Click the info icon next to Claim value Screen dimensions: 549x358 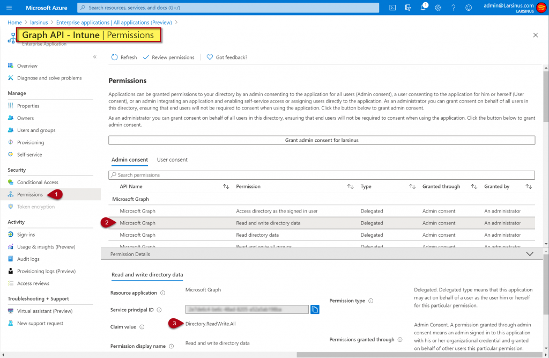tap(142, 327)
